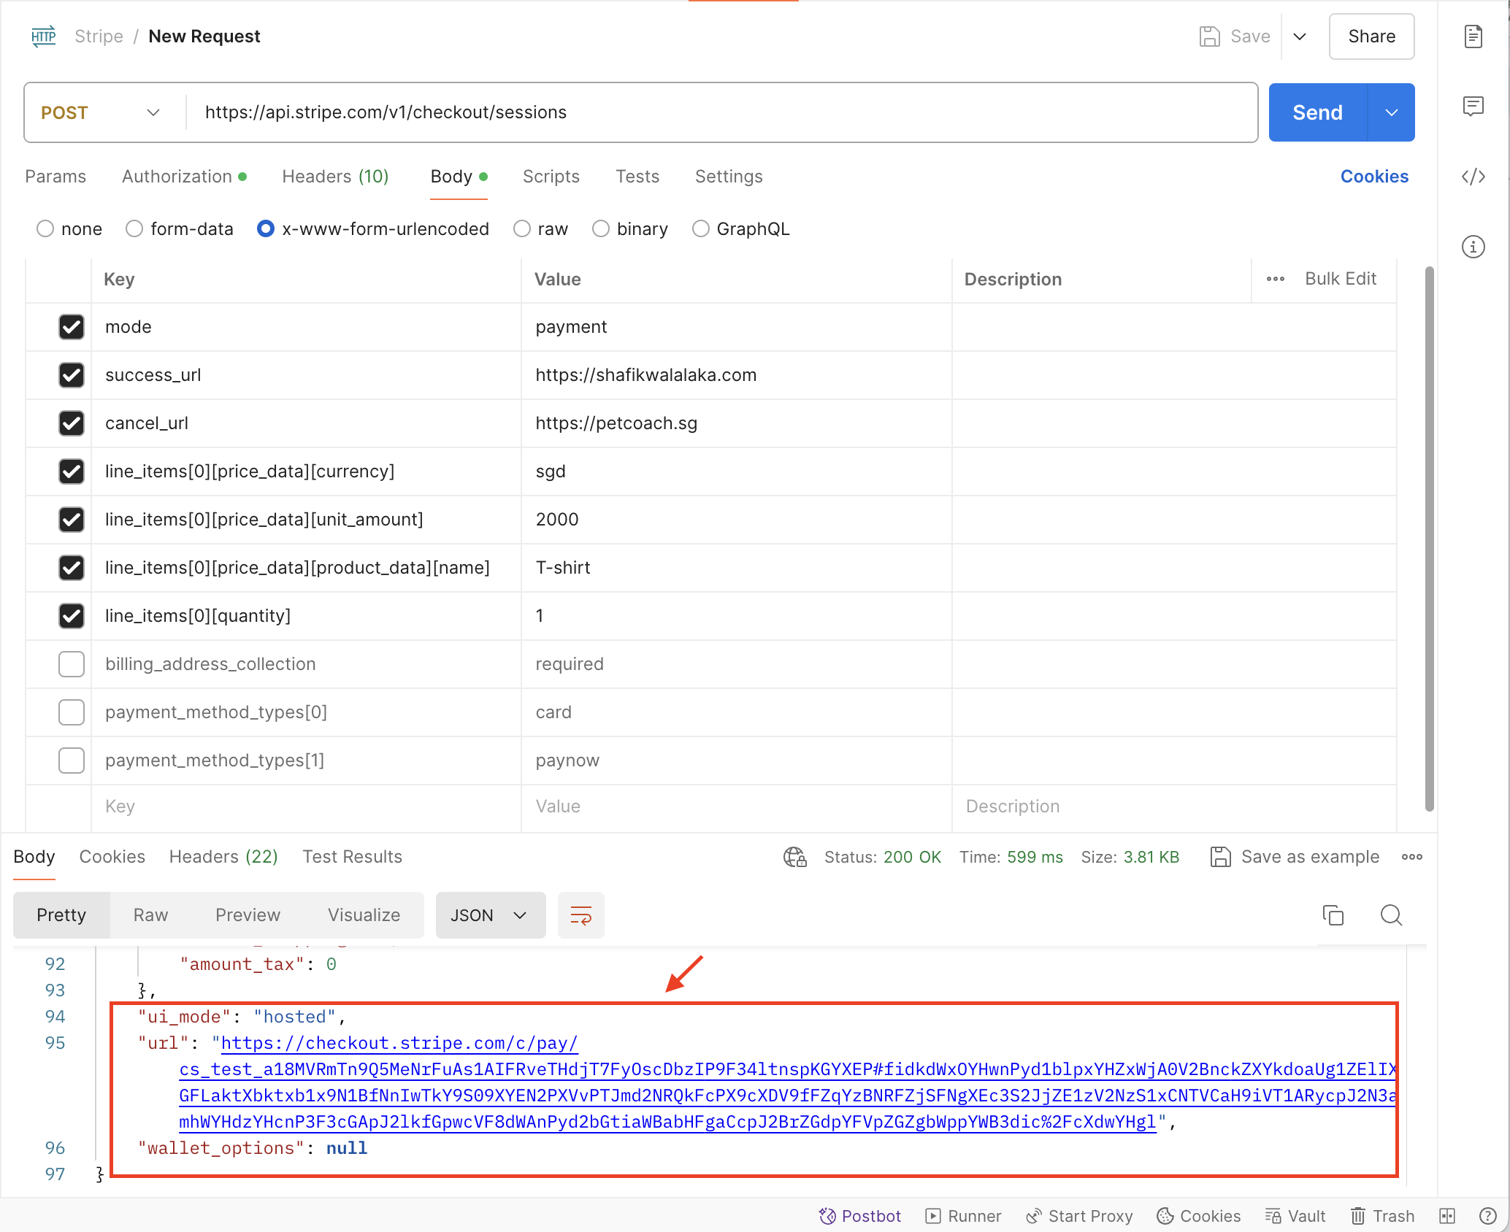Click Save as example icon
This screenshot has width=1510, height=1232.
tap(1221, 857)
